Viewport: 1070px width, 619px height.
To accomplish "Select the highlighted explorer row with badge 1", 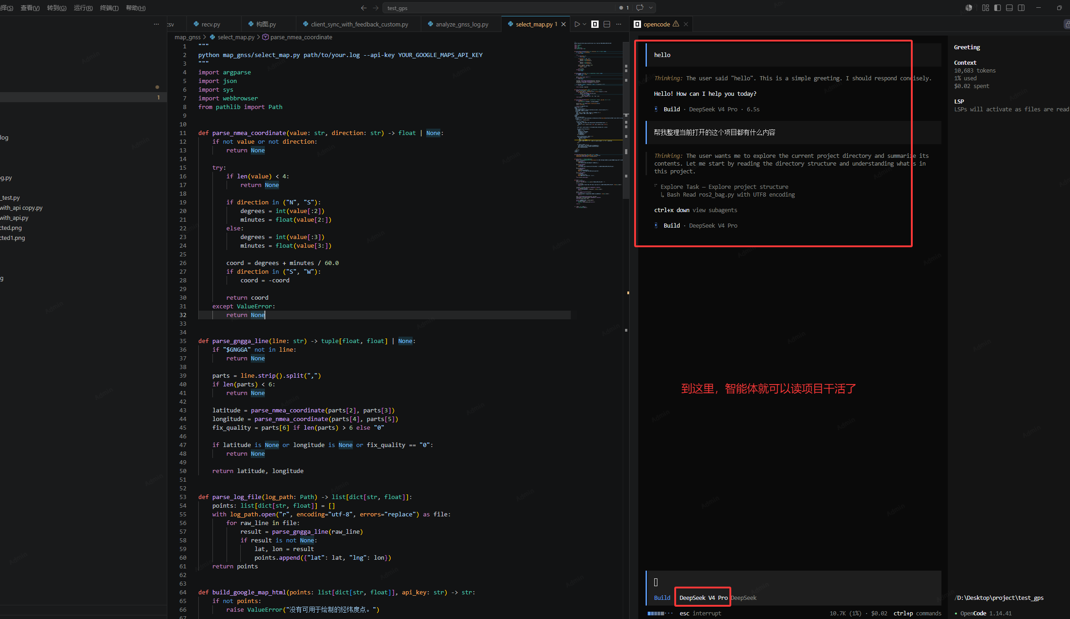I will [83, 97].
